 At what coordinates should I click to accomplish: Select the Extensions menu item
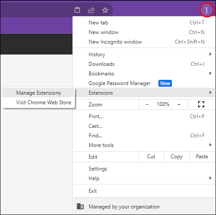(144, 92)
